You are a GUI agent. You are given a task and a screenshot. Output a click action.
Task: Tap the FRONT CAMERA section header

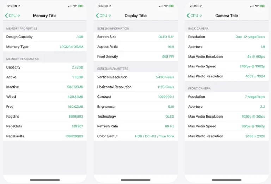(199, 88)
